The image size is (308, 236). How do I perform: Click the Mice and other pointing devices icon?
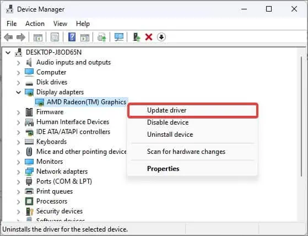tap(29, 152)
